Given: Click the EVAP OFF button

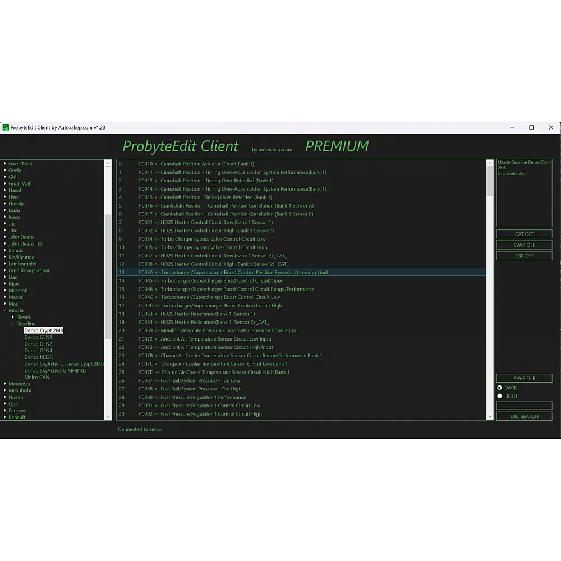Looking at the screenshot, I should (x=524, y=245).
